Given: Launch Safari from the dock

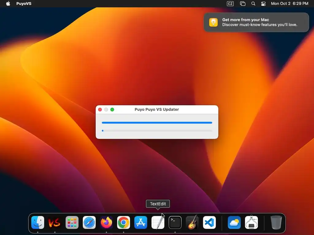Looking at the screenshot, I should 89,222.
